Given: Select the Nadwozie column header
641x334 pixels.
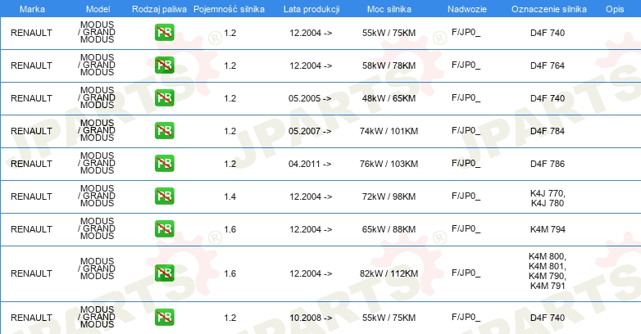Looking at the screenshot, I should tap(467, 9).
